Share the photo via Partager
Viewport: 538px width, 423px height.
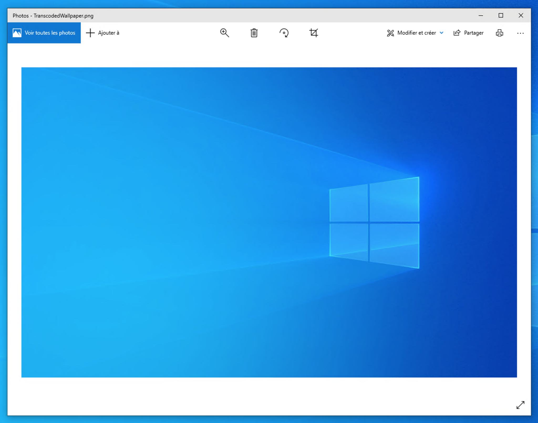click(x=468, y=33)
